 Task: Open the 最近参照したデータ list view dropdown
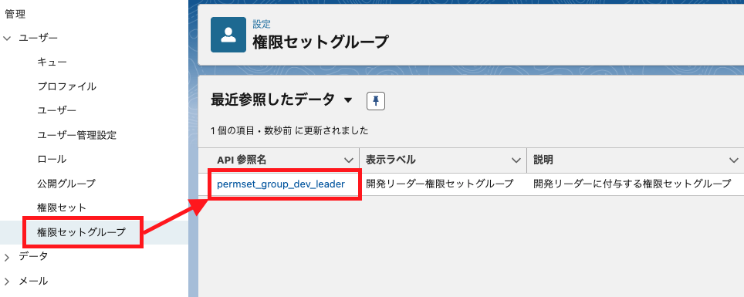[x=348, y=100]
